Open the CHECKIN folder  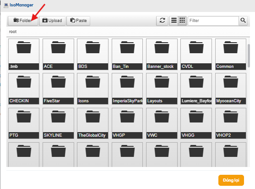click(24, 89)
